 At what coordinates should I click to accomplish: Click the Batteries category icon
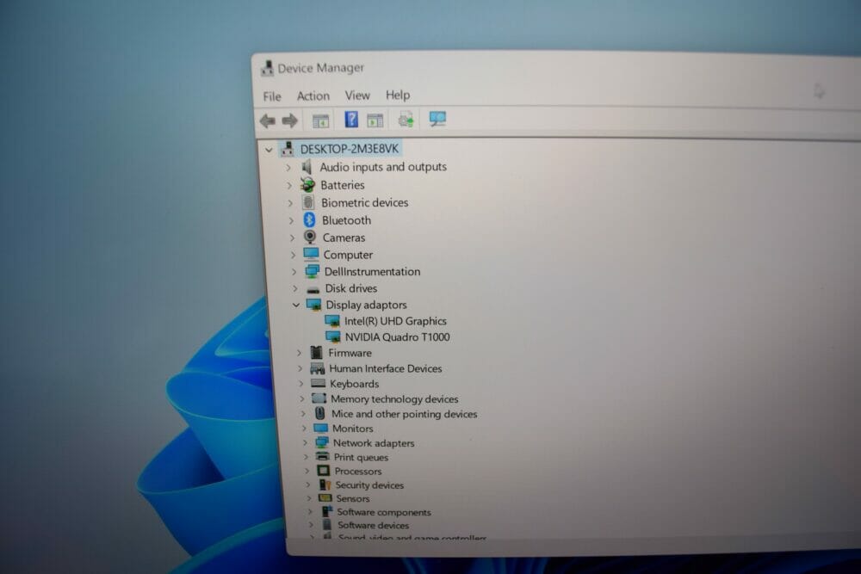point(307,185)
